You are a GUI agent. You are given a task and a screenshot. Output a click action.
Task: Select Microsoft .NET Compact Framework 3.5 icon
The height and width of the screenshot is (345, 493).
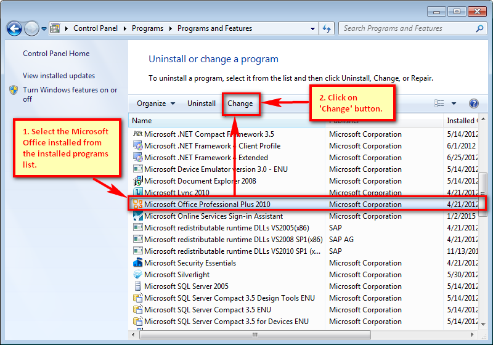click(137, 134)
